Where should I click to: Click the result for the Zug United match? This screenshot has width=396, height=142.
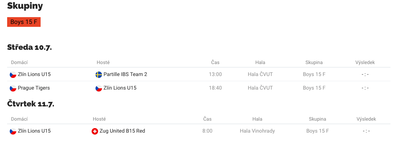coord(366,131)
